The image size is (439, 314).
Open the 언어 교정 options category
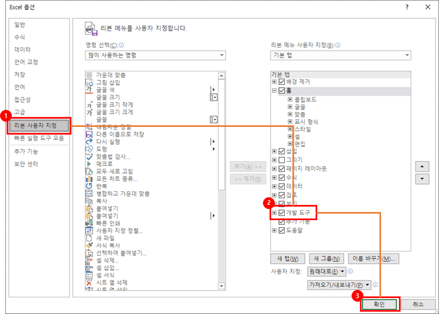click(26, 62)
